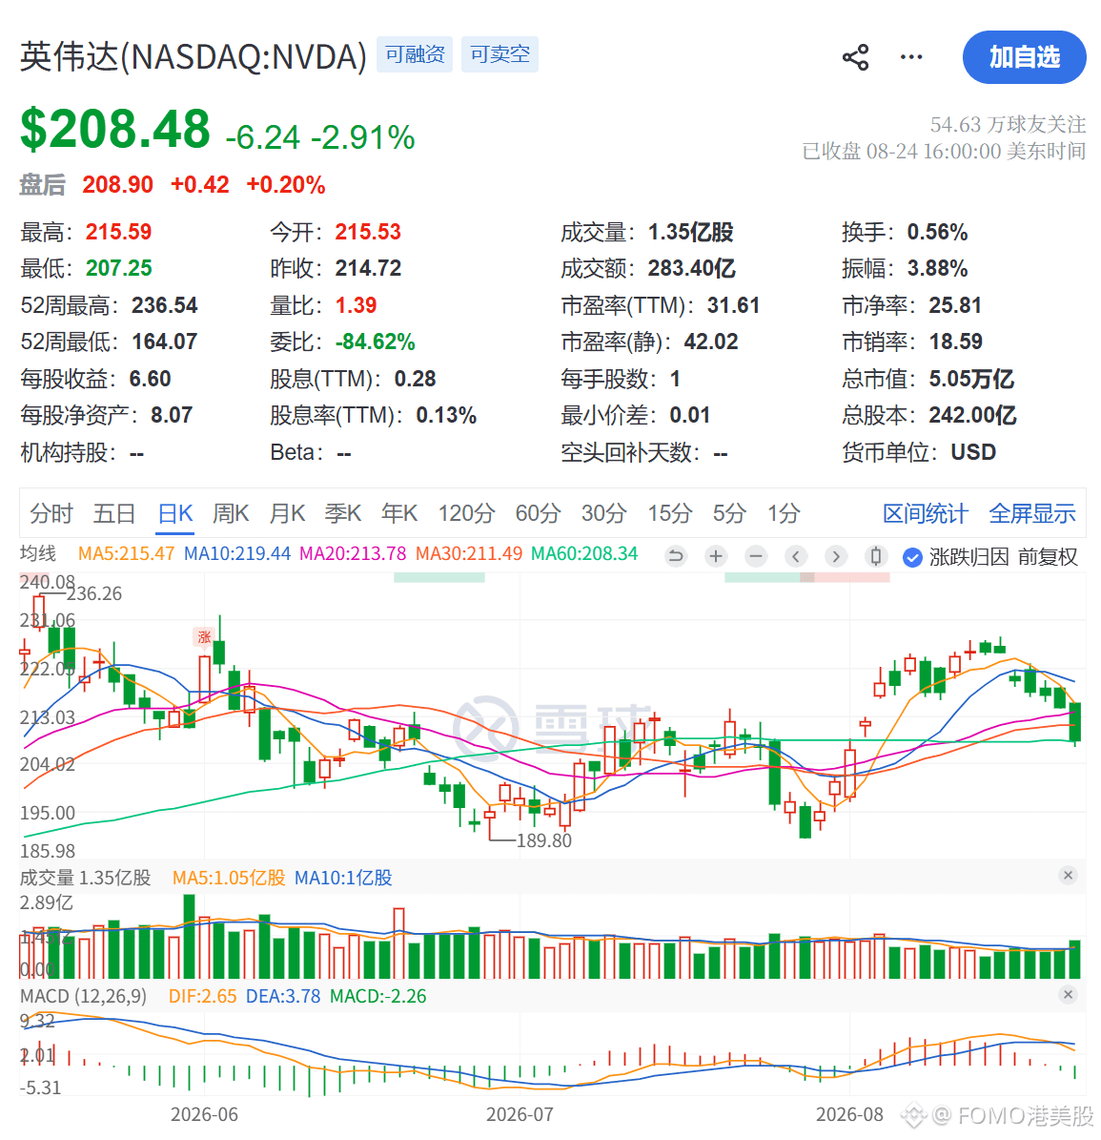Click the volume MA10:1亿股 label
Image resolution: width=1101 pixels, height=1140 pixels.
pos(343,878)
